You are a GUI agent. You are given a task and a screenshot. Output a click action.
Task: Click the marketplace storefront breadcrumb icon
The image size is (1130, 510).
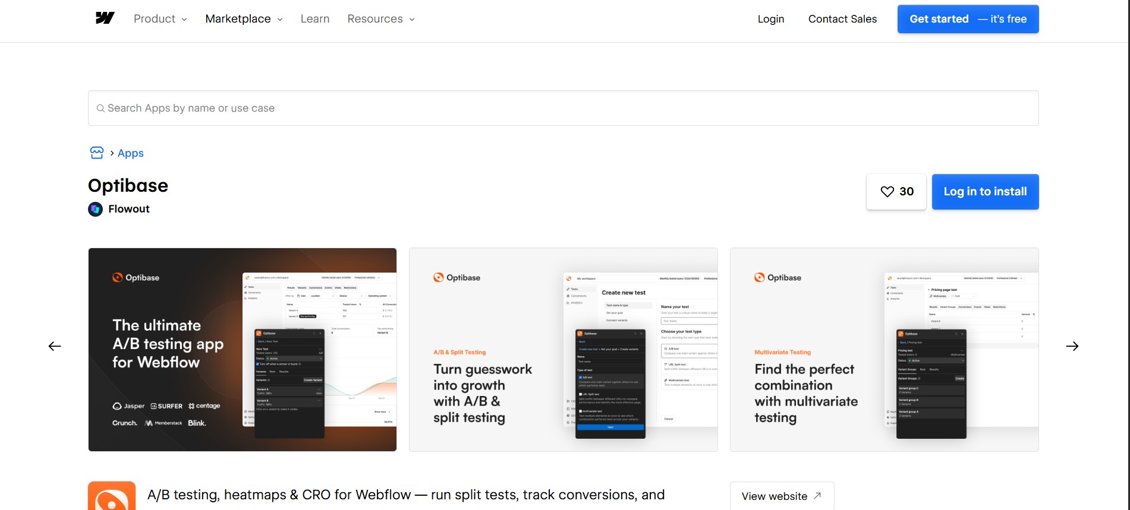(x=97, y=153)
